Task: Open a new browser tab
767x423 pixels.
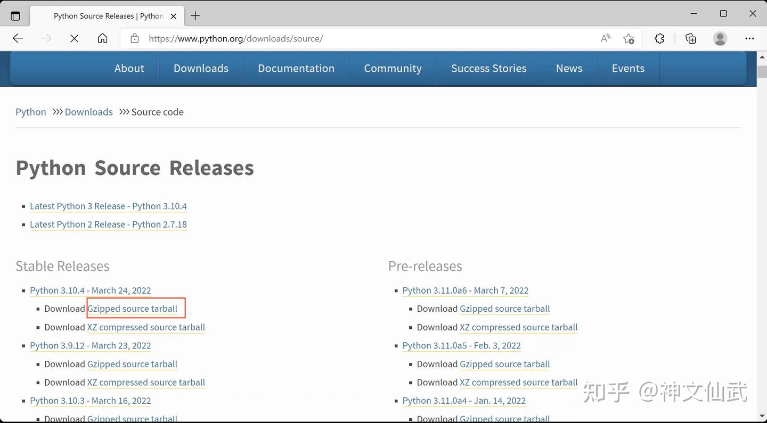Action: point(195,16)
